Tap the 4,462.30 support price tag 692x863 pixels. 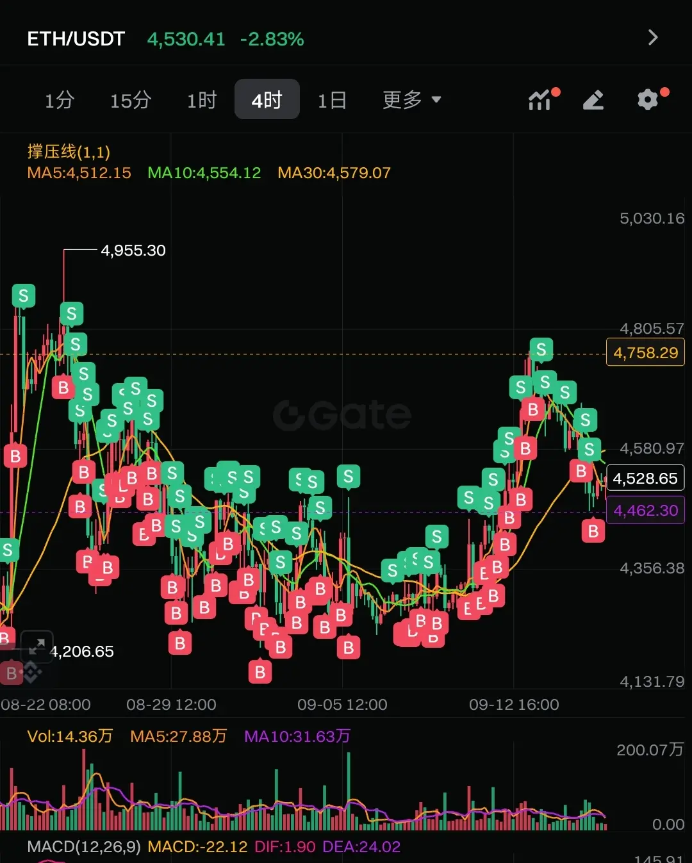point(645,511)
